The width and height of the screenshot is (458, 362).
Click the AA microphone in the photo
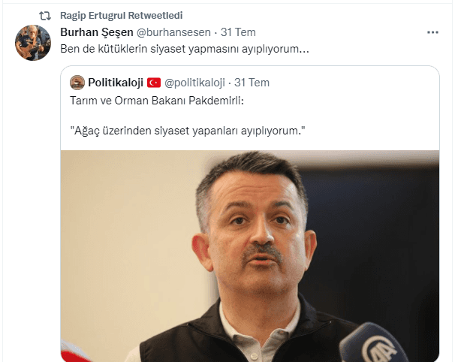(374, 343)
